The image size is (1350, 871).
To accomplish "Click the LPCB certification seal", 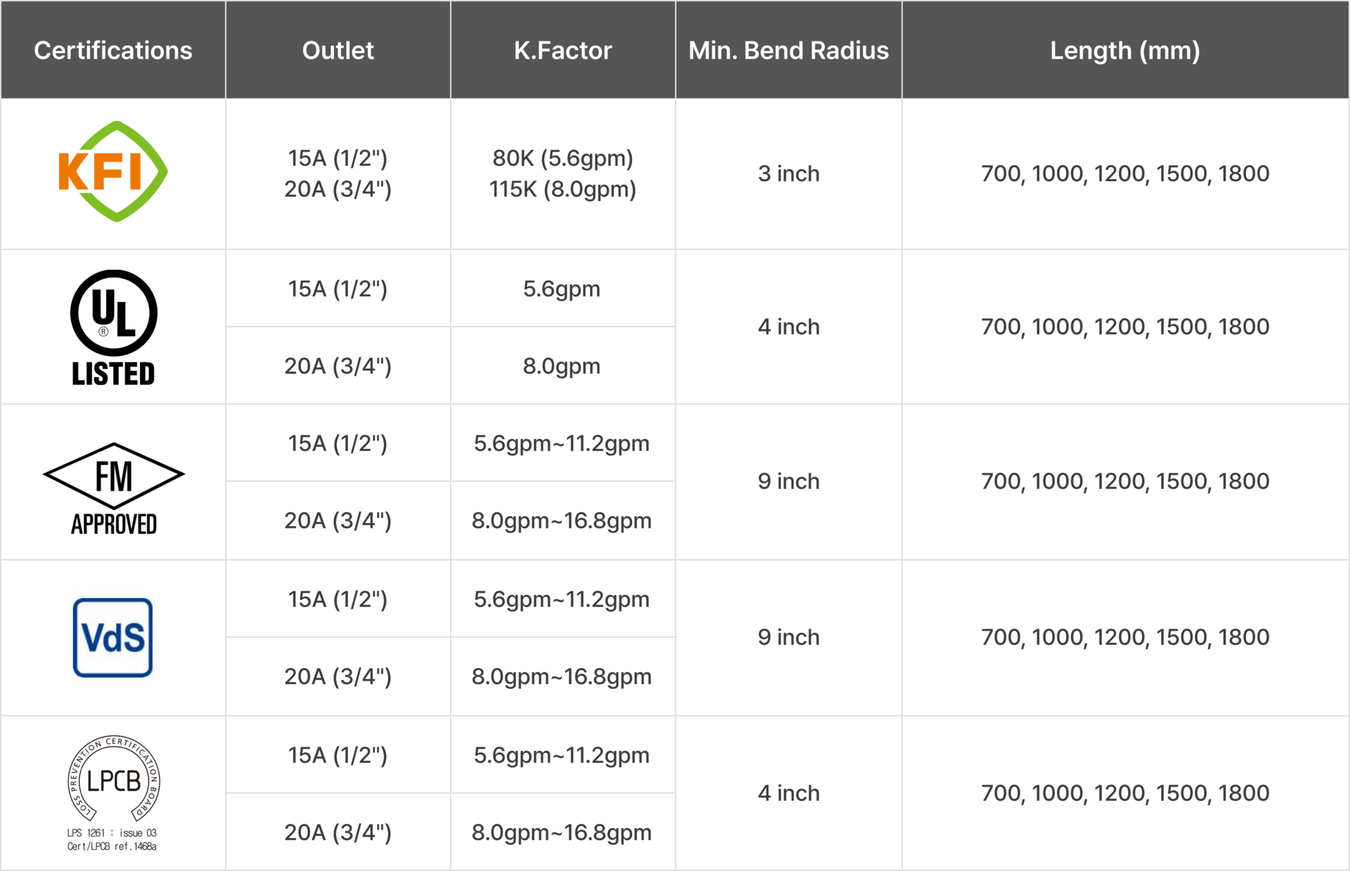I will tap(113, 779).
